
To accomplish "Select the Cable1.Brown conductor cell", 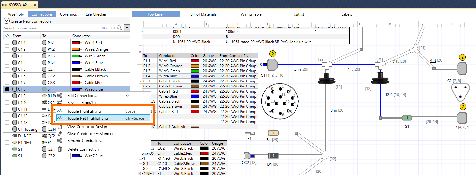I will click(100, 76).
